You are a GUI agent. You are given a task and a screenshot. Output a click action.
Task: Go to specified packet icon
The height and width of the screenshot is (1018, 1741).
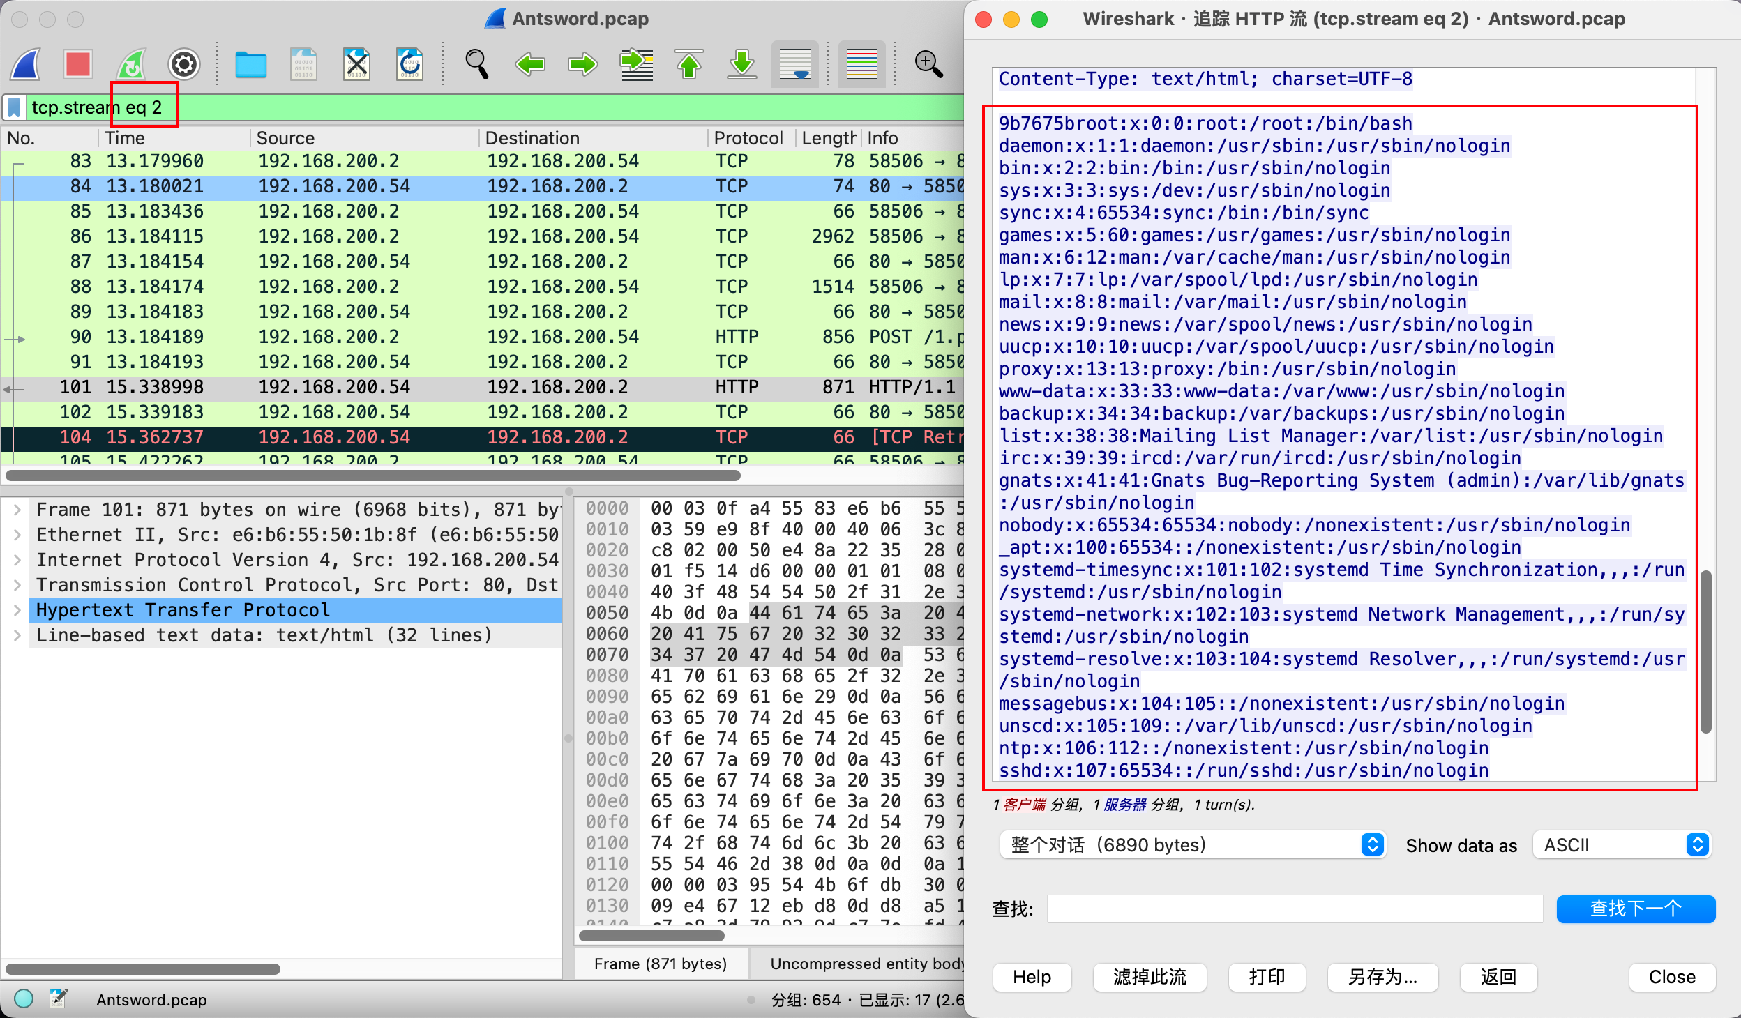(636, 65)
